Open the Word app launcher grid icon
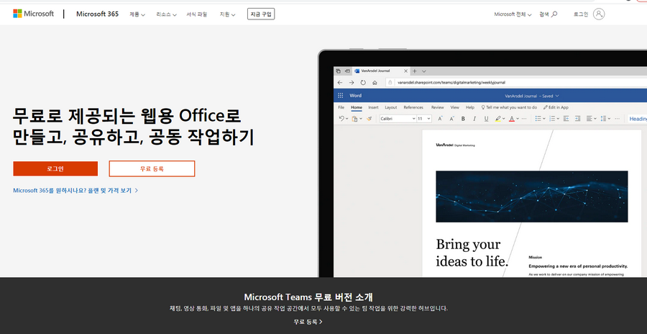Image resolution: width=647 pixels, height=334 pixels. pos(341,96)
